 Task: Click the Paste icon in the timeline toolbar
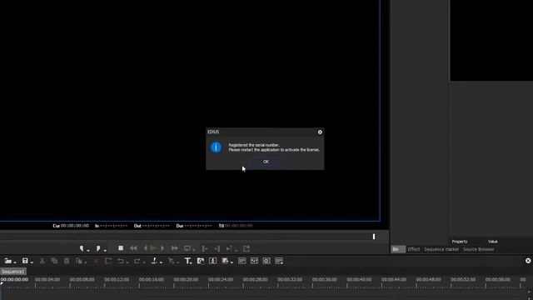tap(67, 261)
